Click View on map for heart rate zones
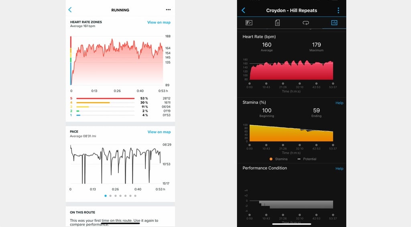 tap(159, 22)
